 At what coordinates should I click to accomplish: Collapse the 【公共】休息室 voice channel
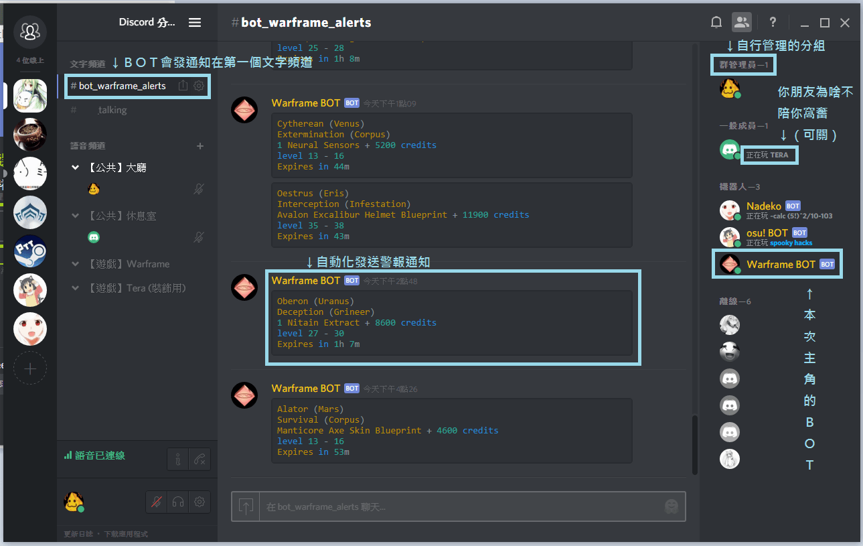click(76, 216)
